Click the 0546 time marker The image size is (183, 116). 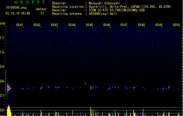107,25
